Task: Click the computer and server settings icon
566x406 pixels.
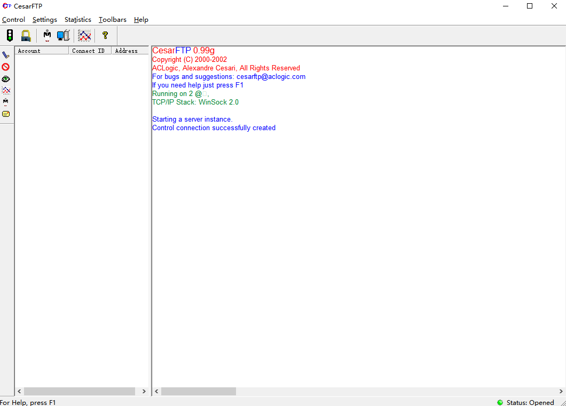Action: point(64,36)
